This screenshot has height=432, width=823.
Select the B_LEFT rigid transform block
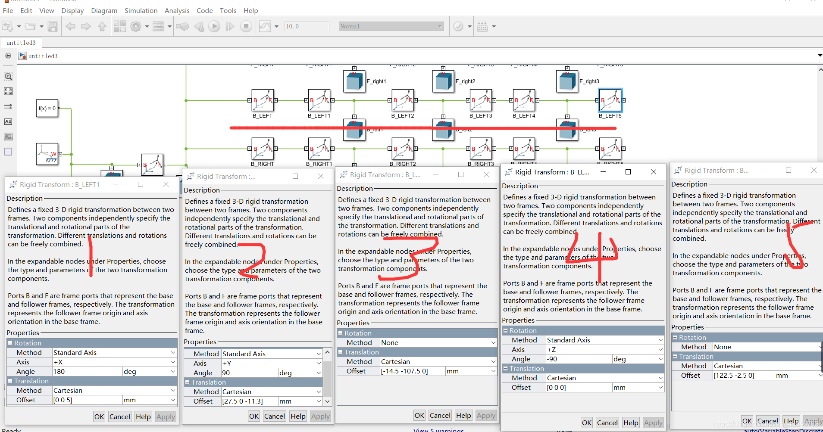coord(263,100)
